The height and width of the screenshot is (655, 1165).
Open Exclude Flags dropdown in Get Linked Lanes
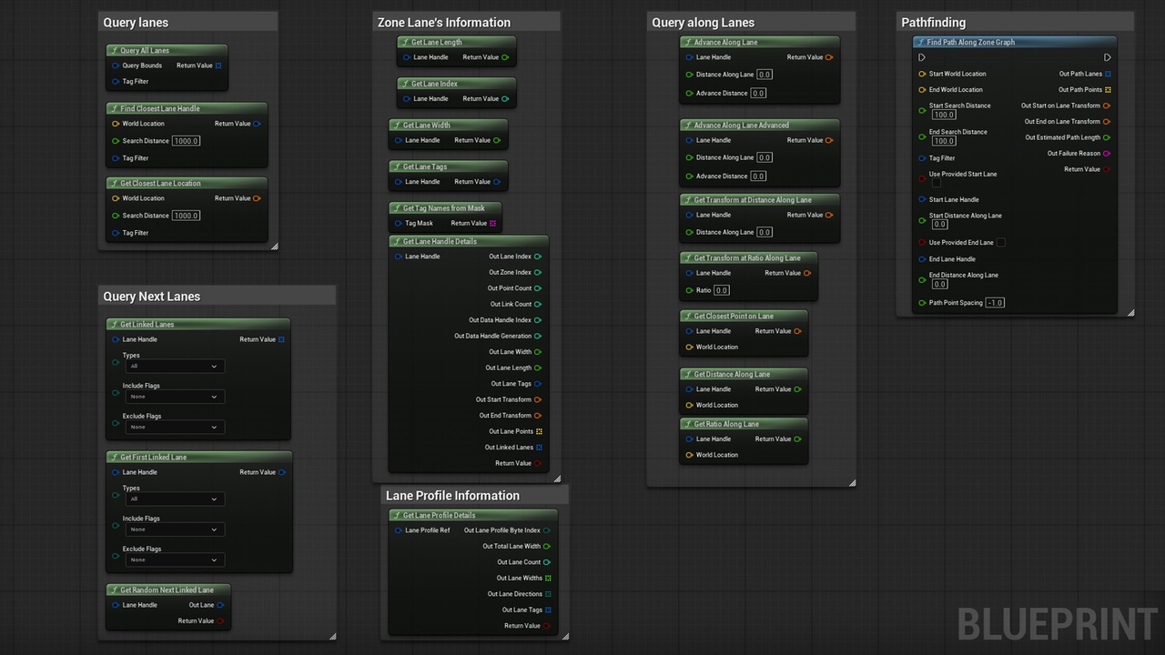pos(174,427)
